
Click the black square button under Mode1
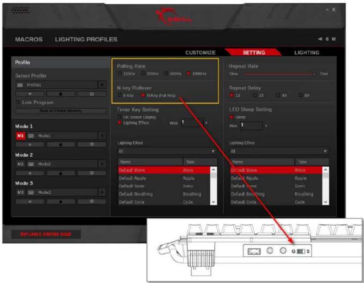(x=61, y=145)
